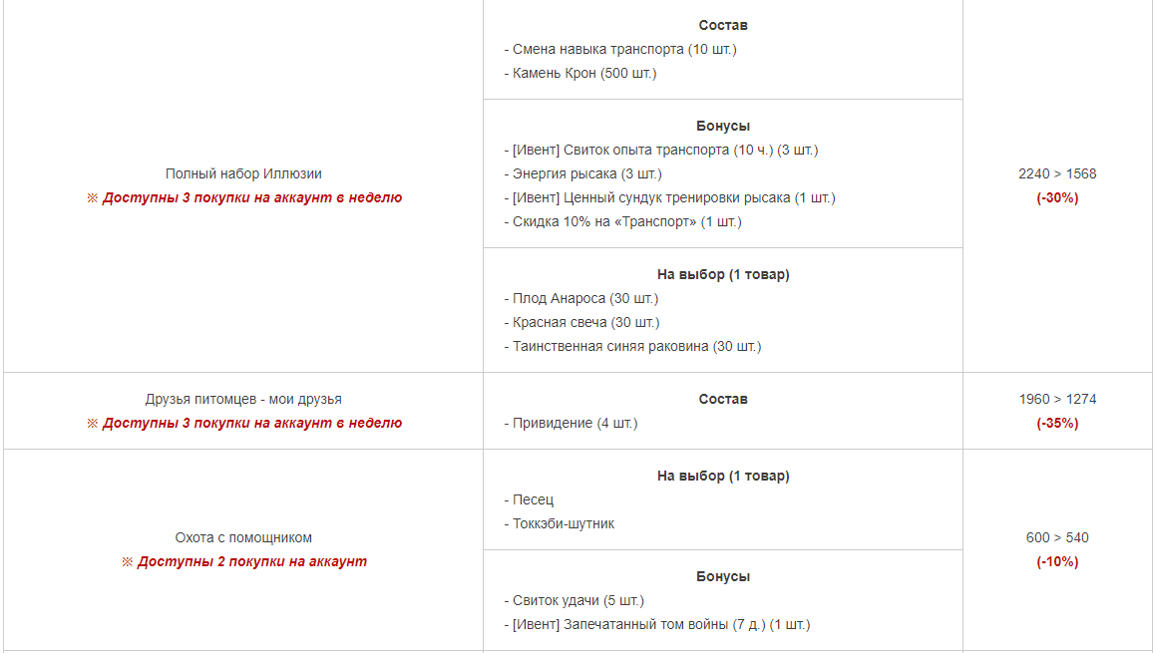Click the 'Бонусы' heading in the Иллюзии package

click(x=723, y=126)
